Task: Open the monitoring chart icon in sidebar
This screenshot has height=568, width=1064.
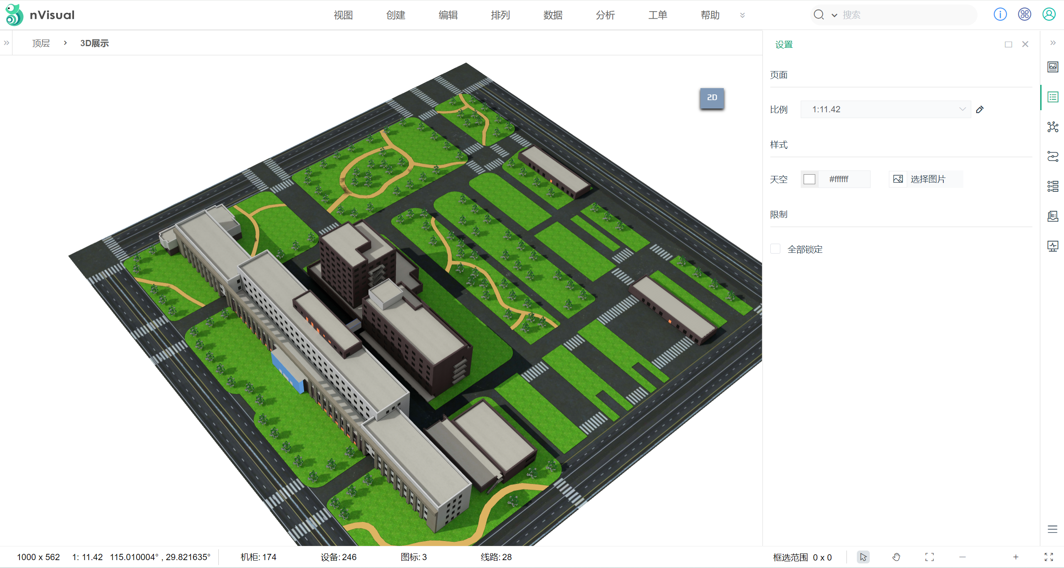Action: (1052, 246)
